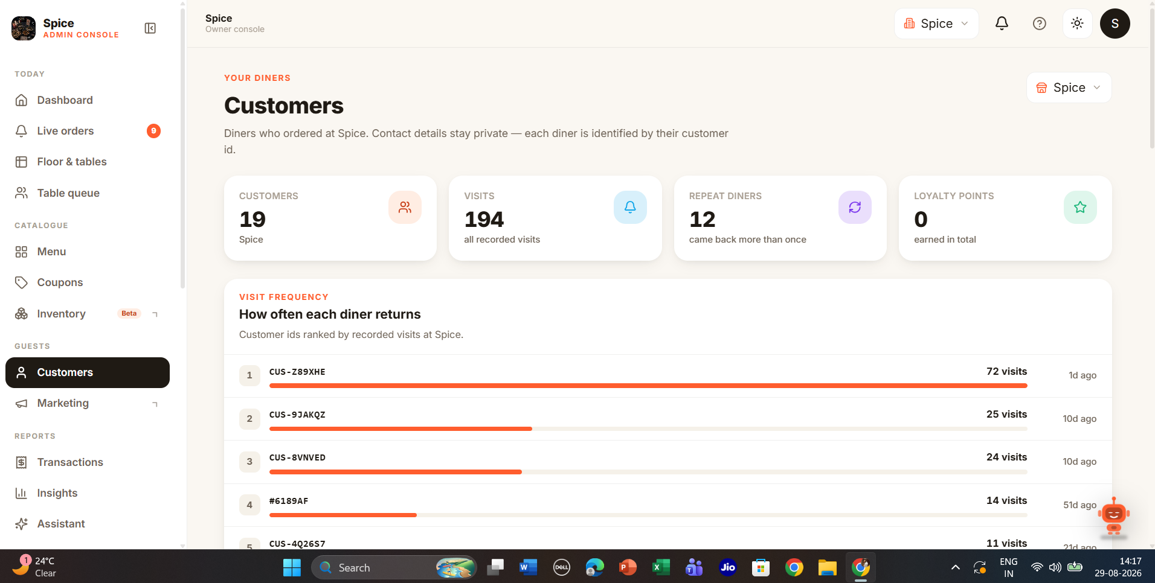Expand the Spice outlet dropdown beside Customers title
The height and width of the screenshot is (583, 1155).
coord(1069,88)
